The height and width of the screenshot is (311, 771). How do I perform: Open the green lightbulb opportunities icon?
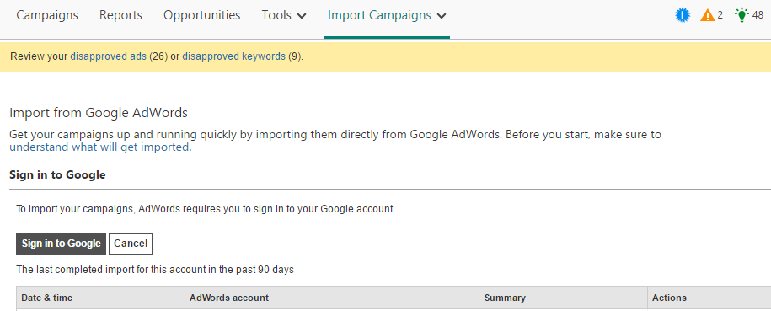pos(741,15)
